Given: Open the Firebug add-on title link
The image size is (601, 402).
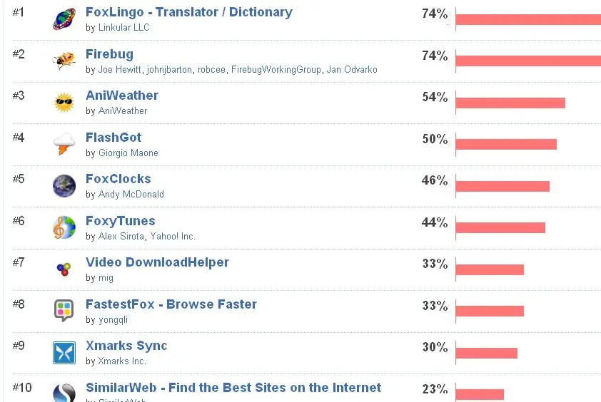Looking at the screenshot, I should pos(109,54).
